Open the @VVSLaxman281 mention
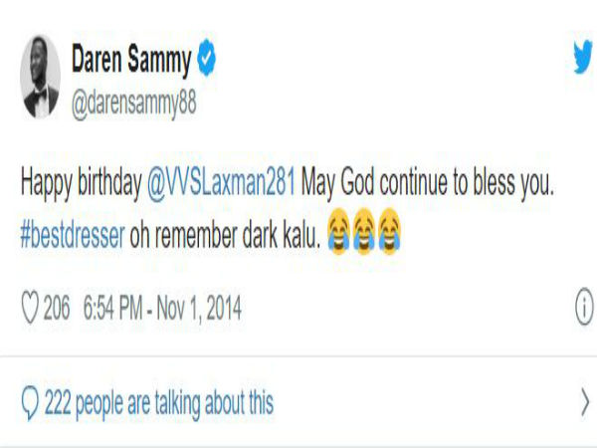The height and width of the screenshot is (448, 597). point(221,182)
